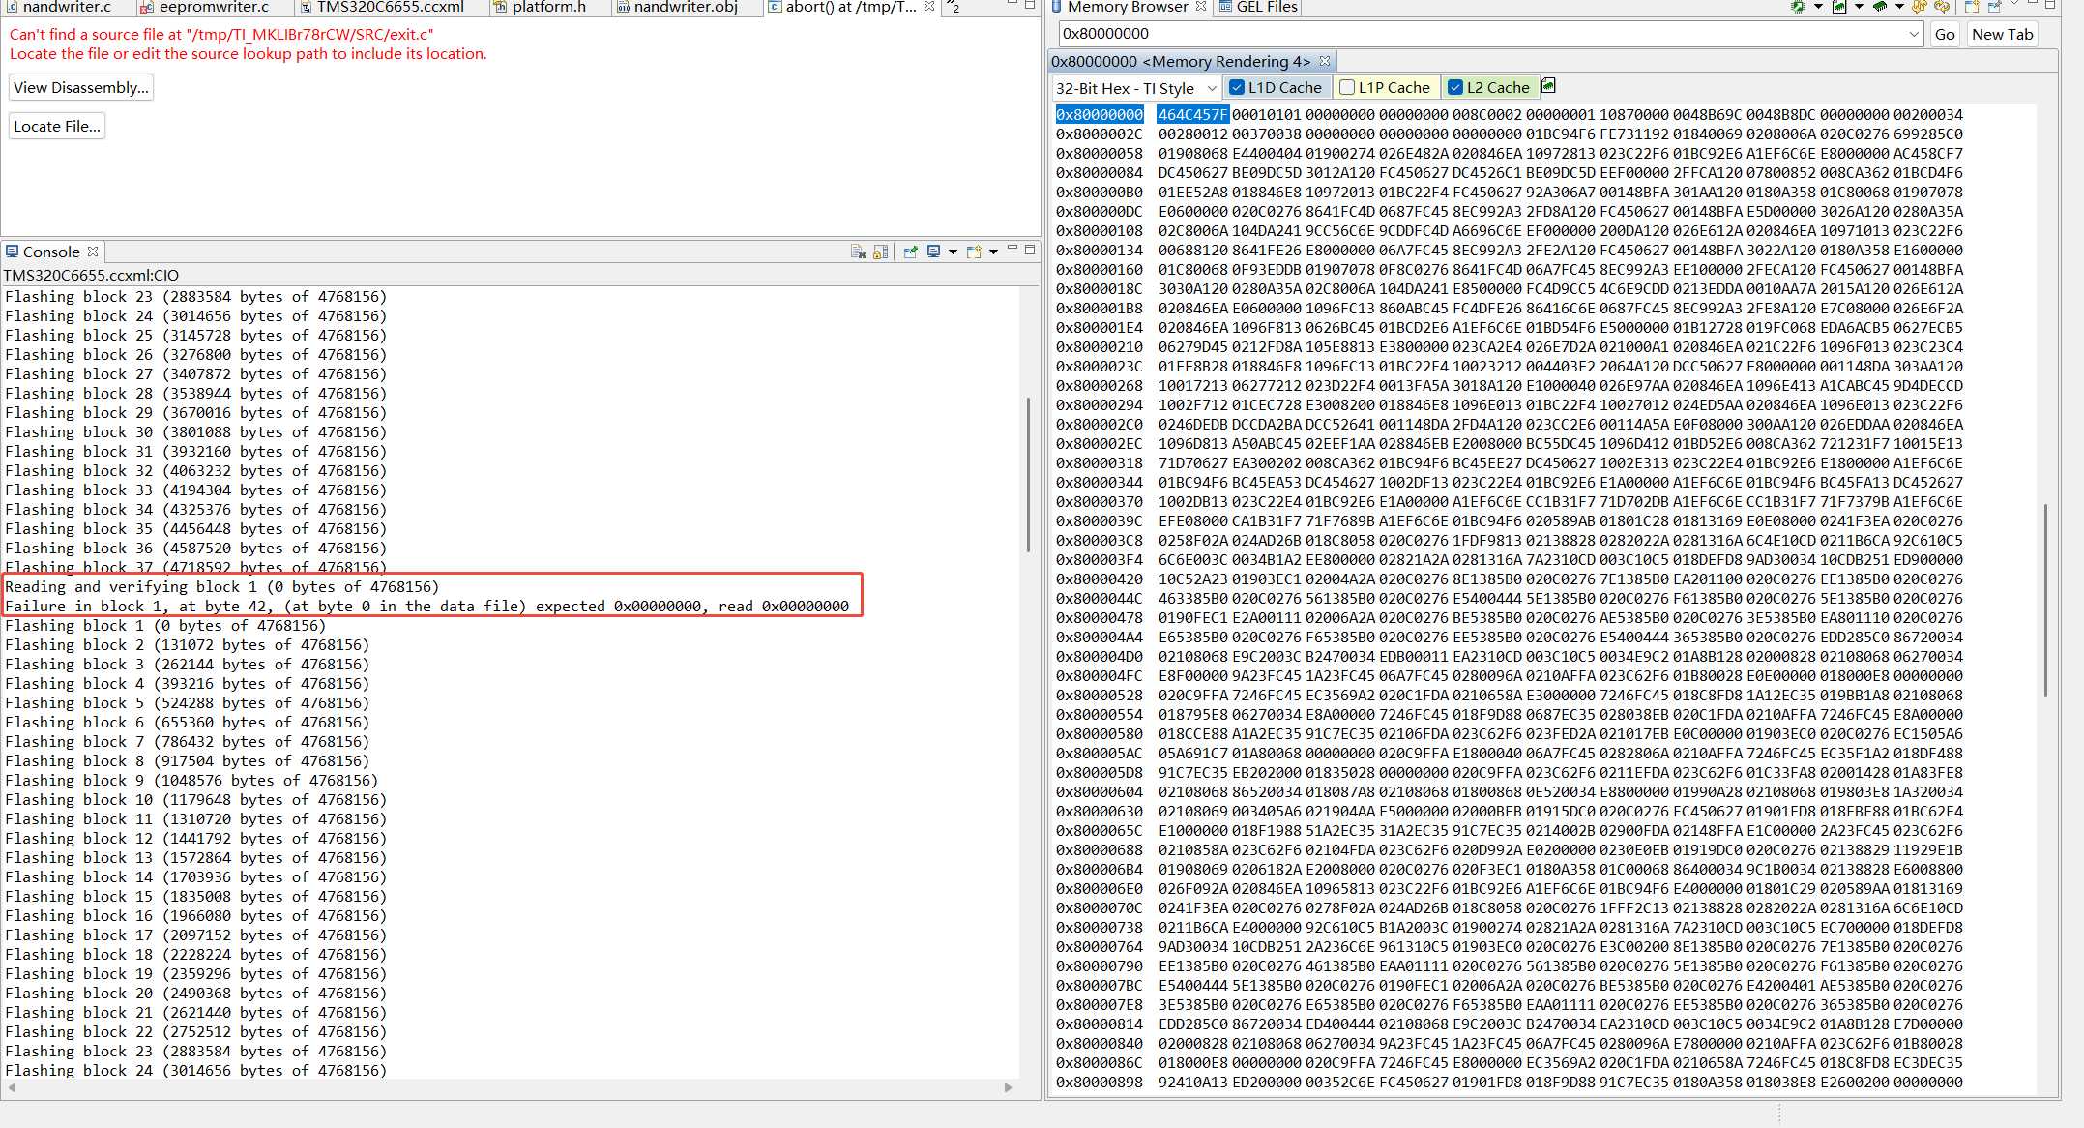
Task: Open the 32-Bit Hex - TI Style dropdown
Action: pyautogui.click(x=1212, y=88)
